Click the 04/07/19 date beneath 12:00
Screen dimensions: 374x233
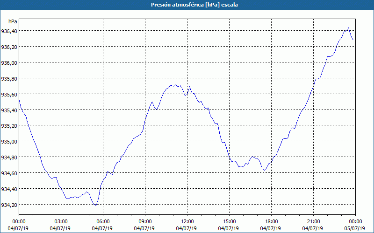(x=186, y=228)
